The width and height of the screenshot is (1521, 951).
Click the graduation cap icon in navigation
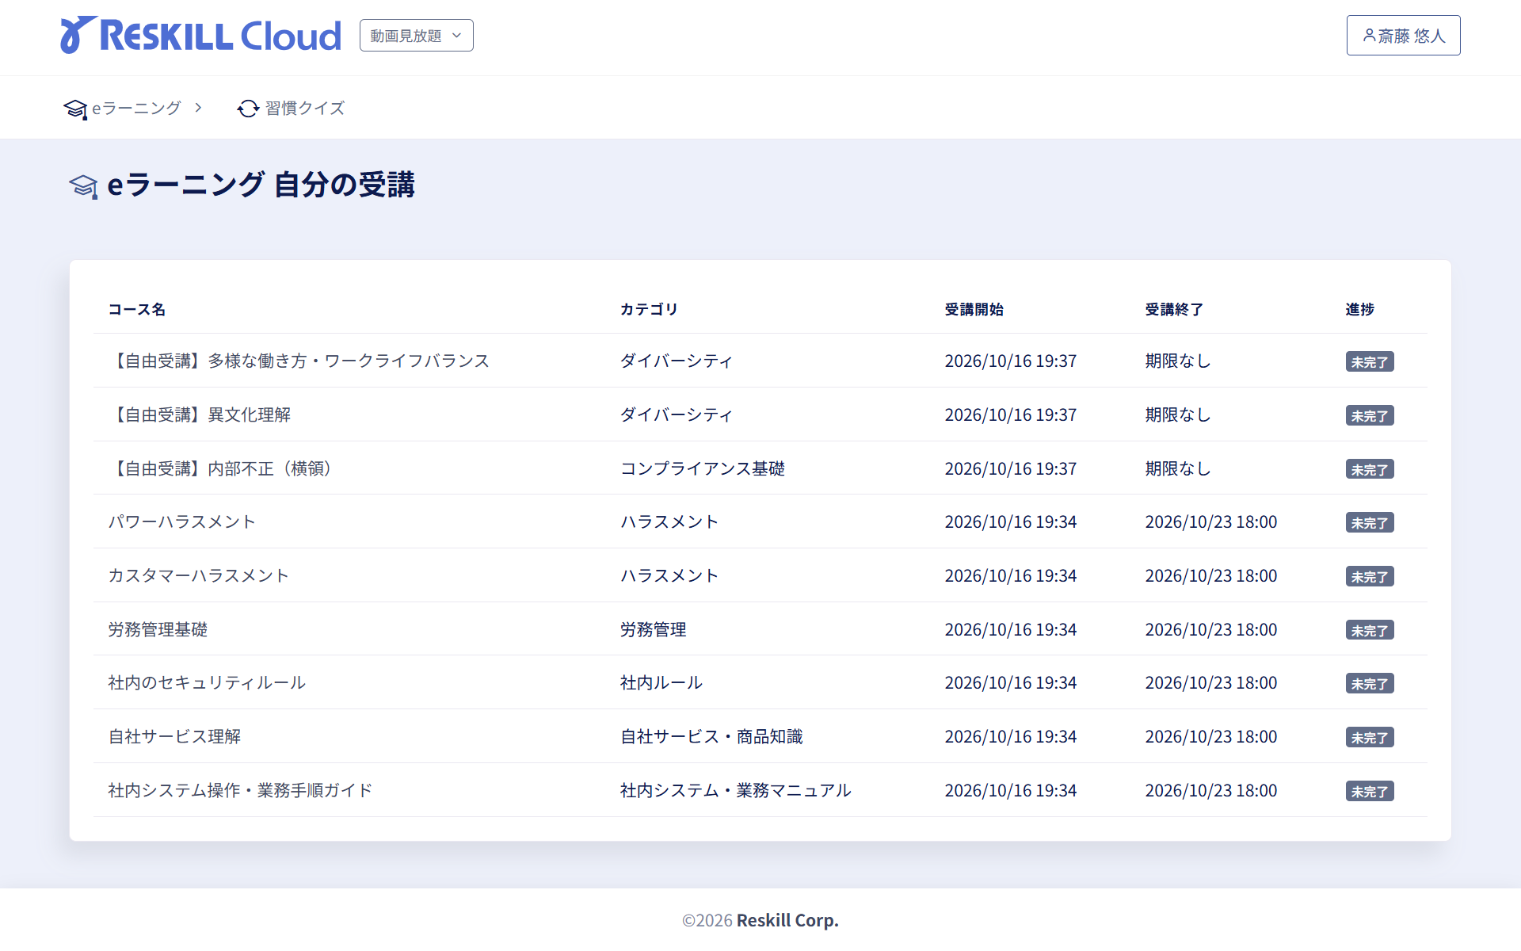(75, 109)
